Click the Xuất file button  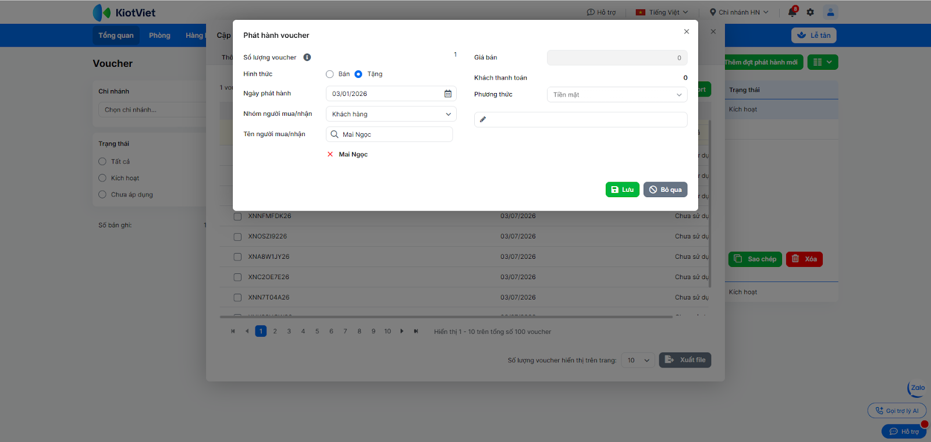pyautogui.click(x=685, y=360)
